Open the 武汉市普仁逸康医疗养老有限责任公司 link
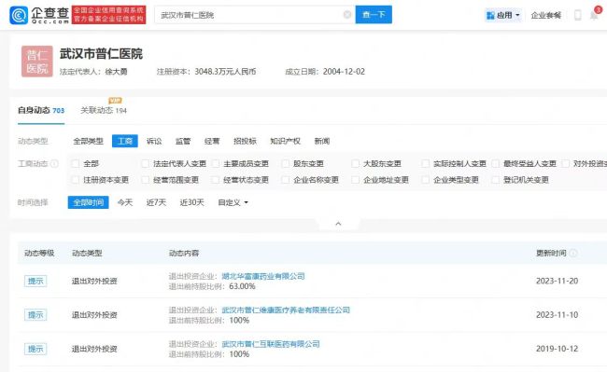 (x=286, y=310)
